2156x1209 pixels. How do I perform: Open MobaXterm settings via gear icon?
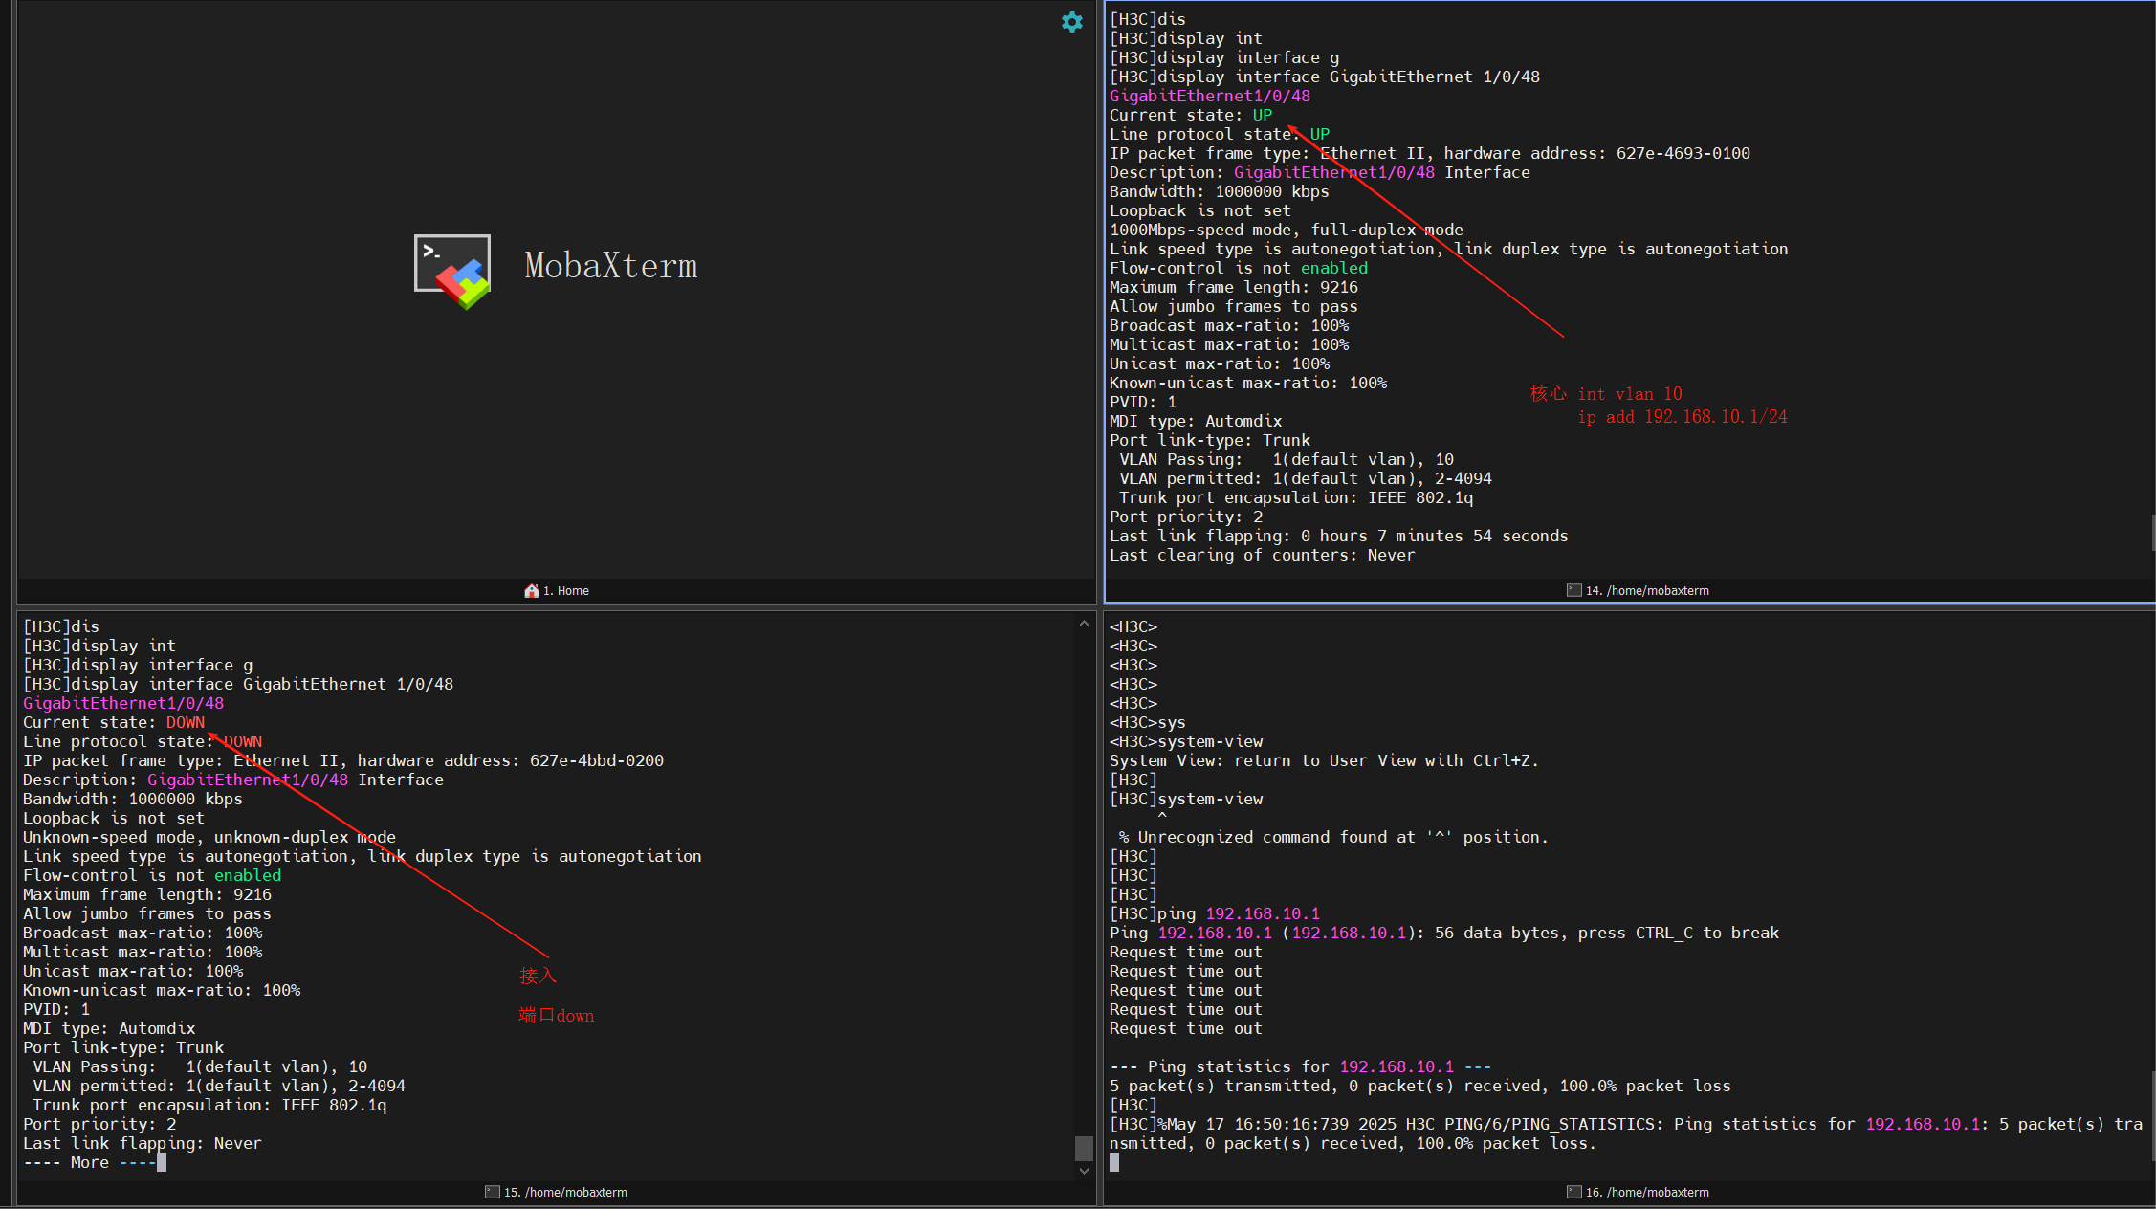tap(1071, 22)
